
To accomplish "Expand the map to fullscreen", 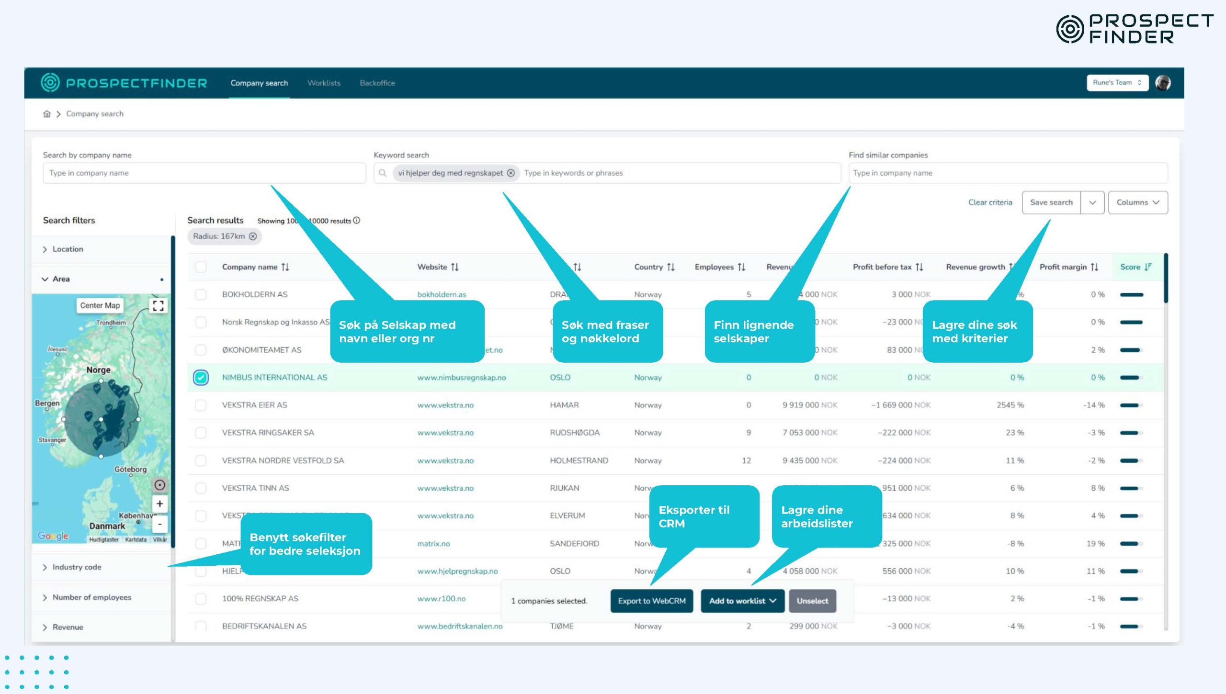I will (x=159, y=306).
